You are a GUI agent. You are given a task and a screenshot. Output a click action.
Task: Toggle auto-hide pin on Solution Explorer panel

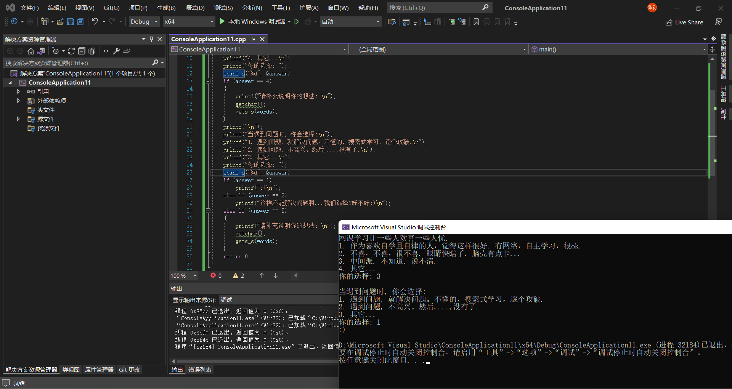click(x=152, y=39)
